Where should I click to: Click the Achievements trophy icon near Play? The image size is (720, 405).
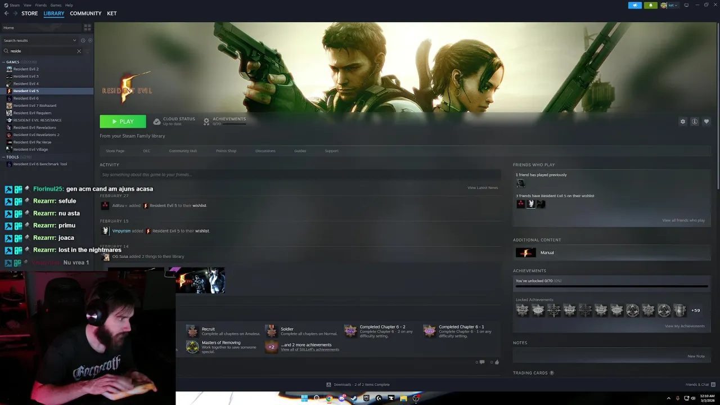click(x=206, y=121)
